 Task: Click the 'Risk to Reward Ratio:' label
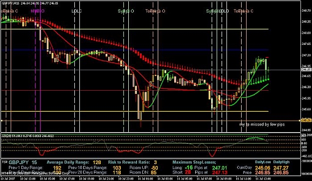click(x=129, y=163)
